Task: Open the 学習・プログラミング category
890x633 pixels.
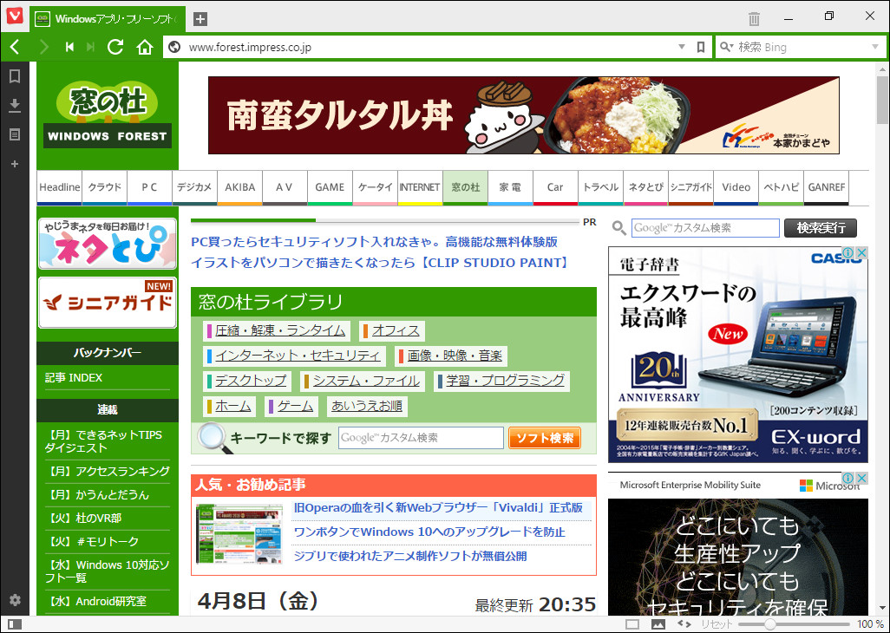Action: tap(501, 381)
